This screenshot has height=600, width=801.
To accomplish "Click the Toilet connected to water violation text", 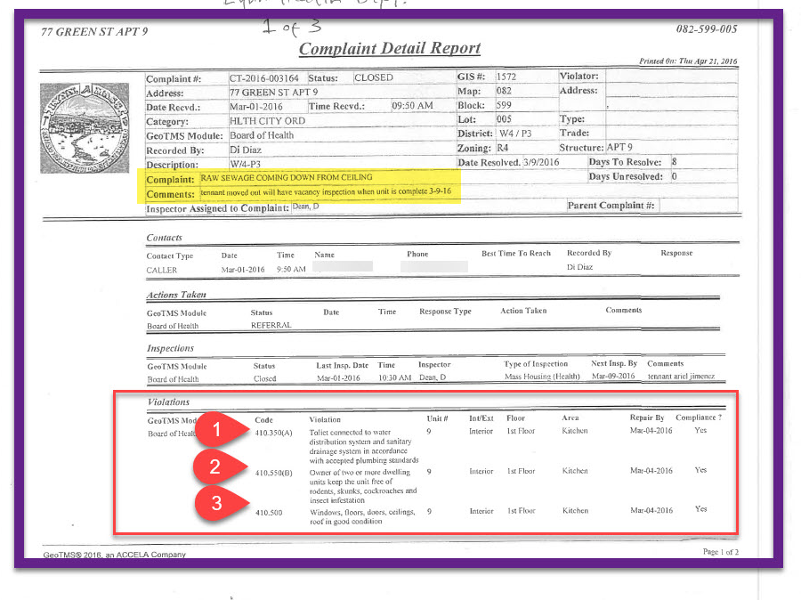I will 364,446.
